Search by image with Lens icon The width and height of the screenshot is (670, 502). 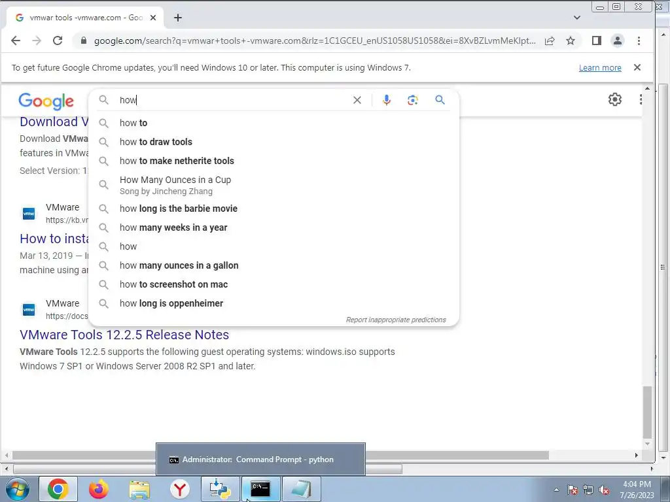[413, 100]
